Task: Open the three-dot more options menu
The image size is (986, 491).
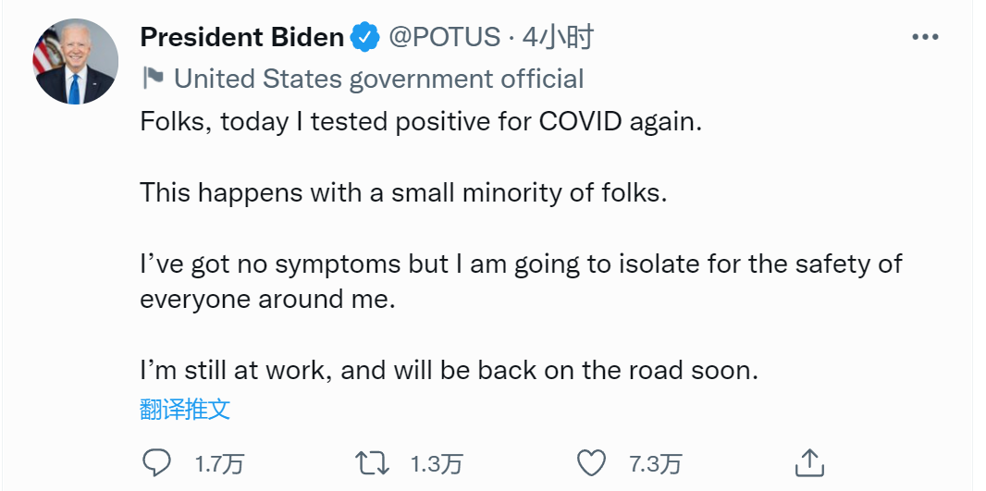Action: [925, 37]
